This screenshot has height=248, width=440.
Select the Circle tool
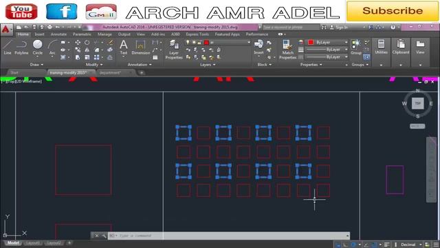pyautogui.click(x=37, y=48)
